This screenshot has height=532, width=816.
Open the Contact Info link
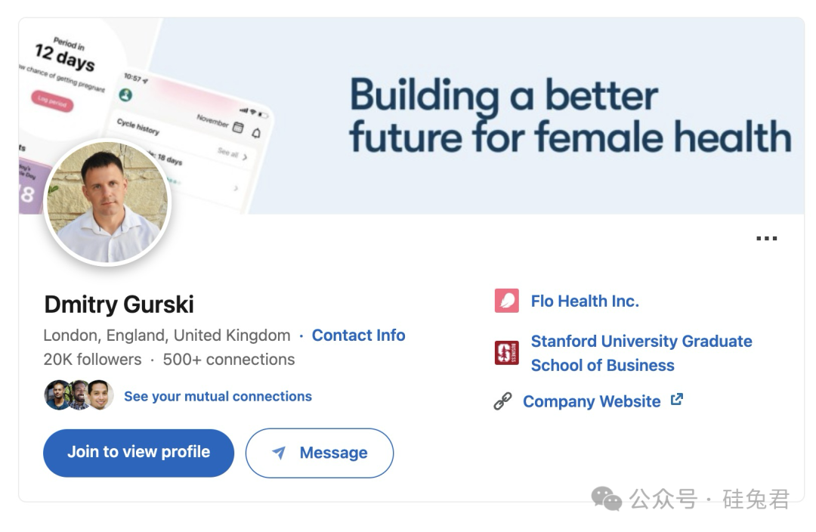coord(358,336)
